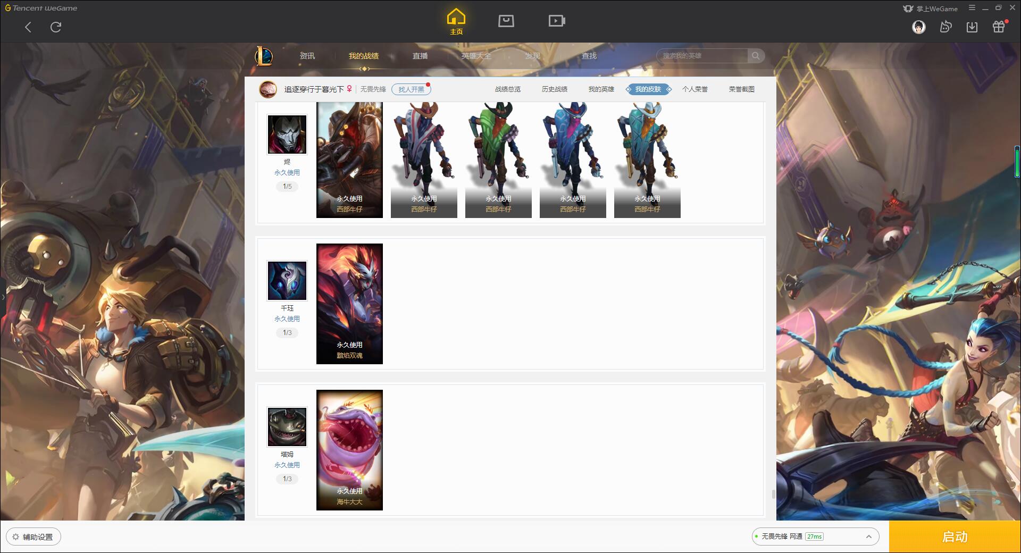The image size is (1021, 553).
Task: Click 1/3 count under 塔姆
Action: pyautogui.click(x=287, y=479)
